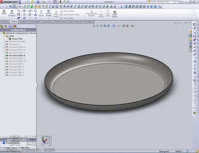Image resolution: width=199 pixels, height=153 pixels.
Task: Open the DisplayManager tab
Action: point(15,26)
